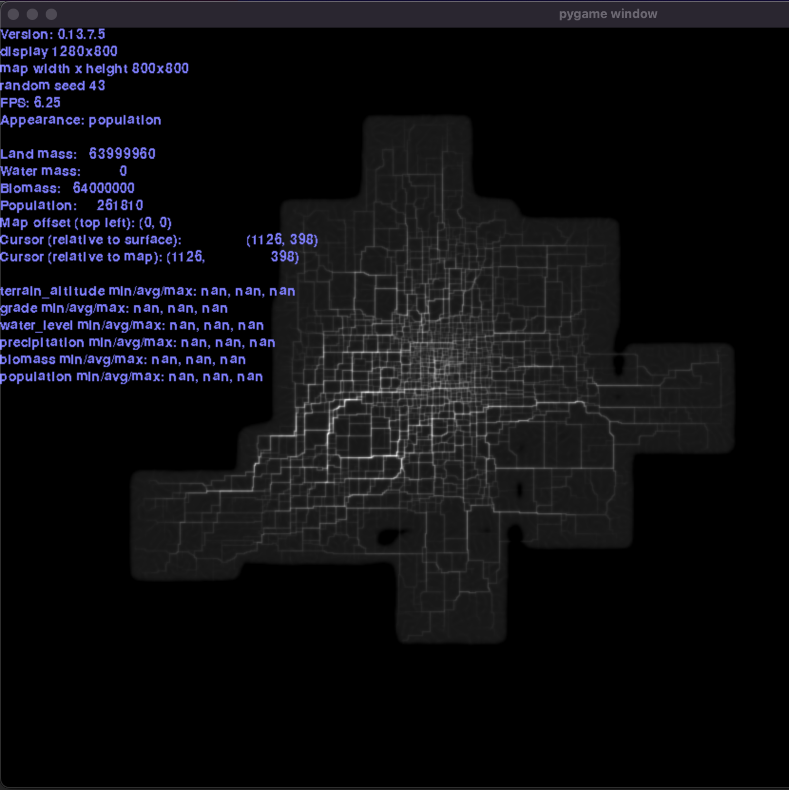This screenshot has width=789, height=790.
Task: Click the 'grade min/avg/max' line
Action: [x=114, y=308]
